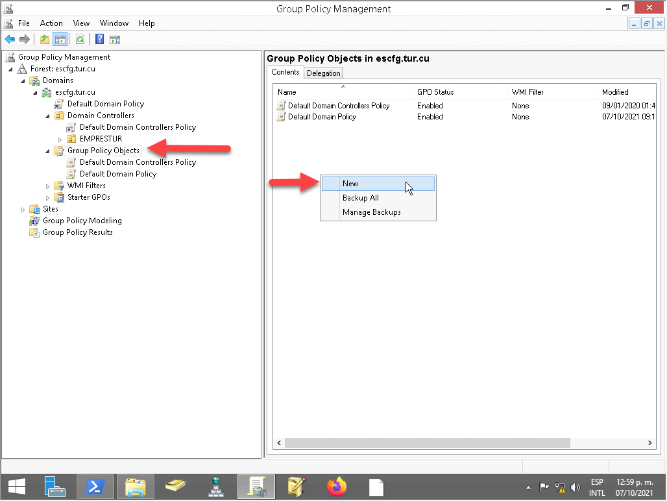This screenshot has width=667, height=501.
Task: Open the File menu
Action: point(24,23)
